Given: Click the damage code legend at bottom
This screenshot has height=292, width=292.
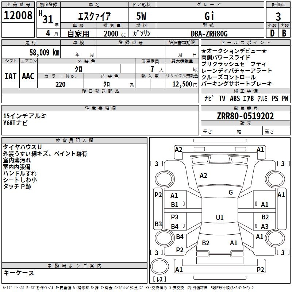Looking at the screenshot, I should click(x=128, y=288).
